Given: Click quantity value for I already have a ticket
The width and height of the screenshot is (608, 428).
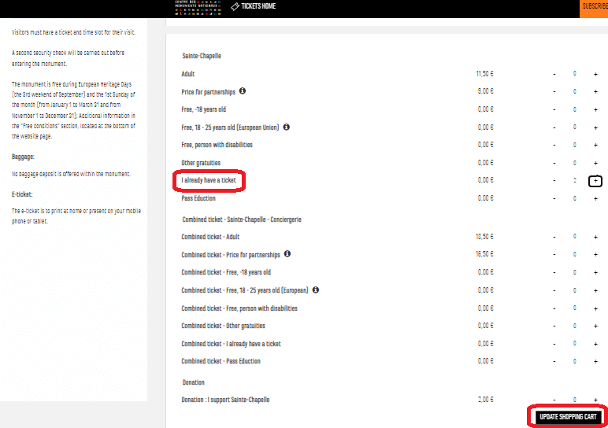Looking at the screenshot, I should coord(575,180).
